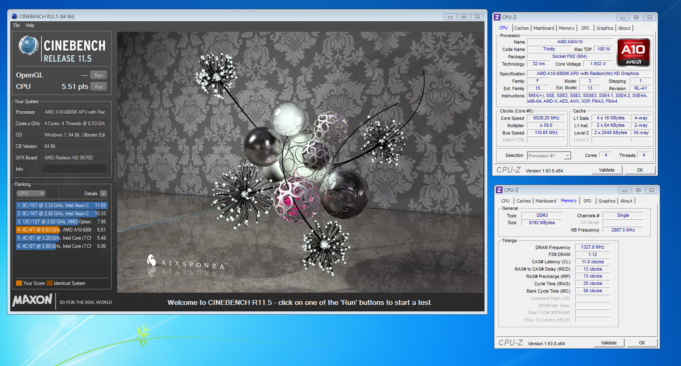Open the CPU ranking dropdown
Viewport: 681px width, 366px height.
point(31,194)
